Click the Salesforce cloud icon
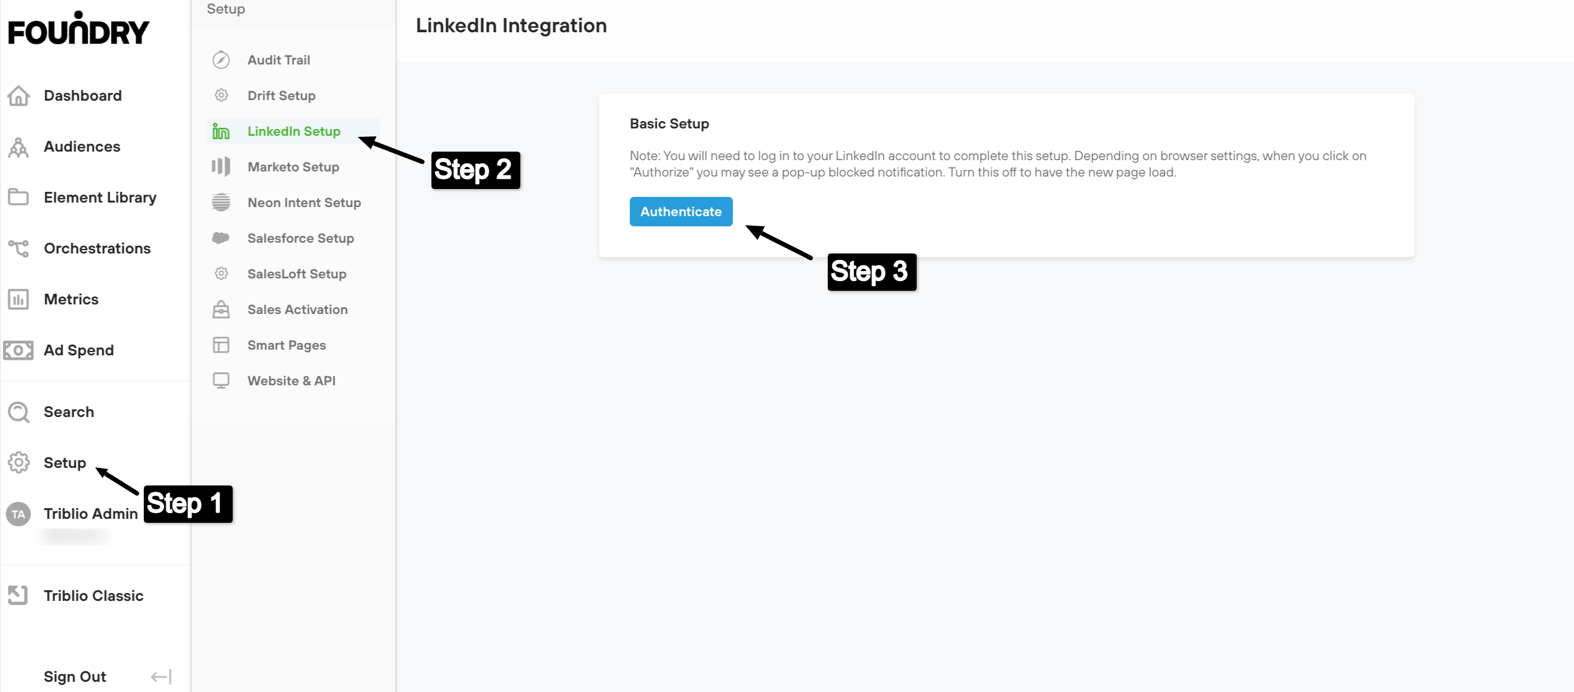 point(221,238)
